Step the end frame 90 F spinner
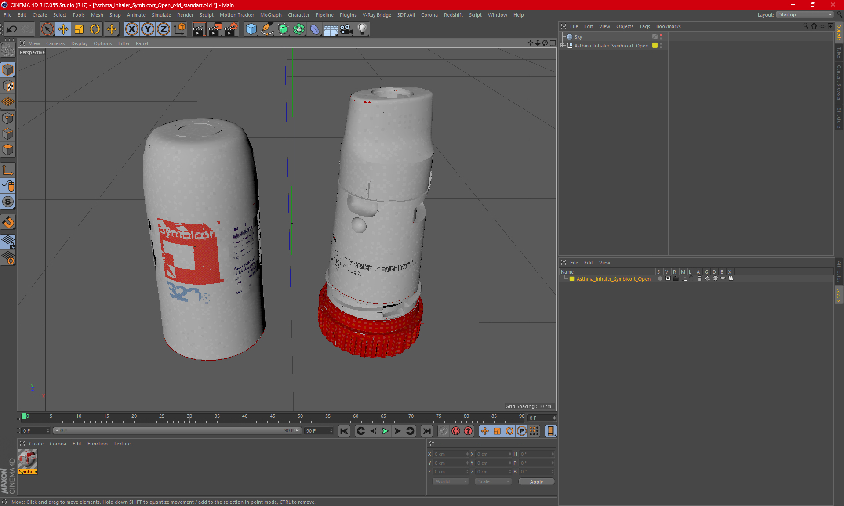The image size is (844, 506). tap(331, 431)
